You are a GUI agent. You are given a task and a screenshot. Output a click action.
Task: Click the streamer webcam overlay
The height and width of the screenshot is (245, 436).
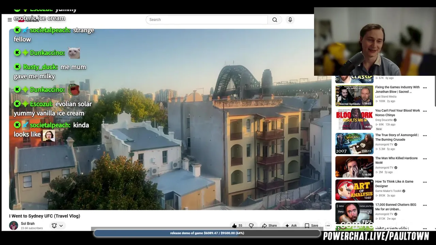click(x=375, y=42)
